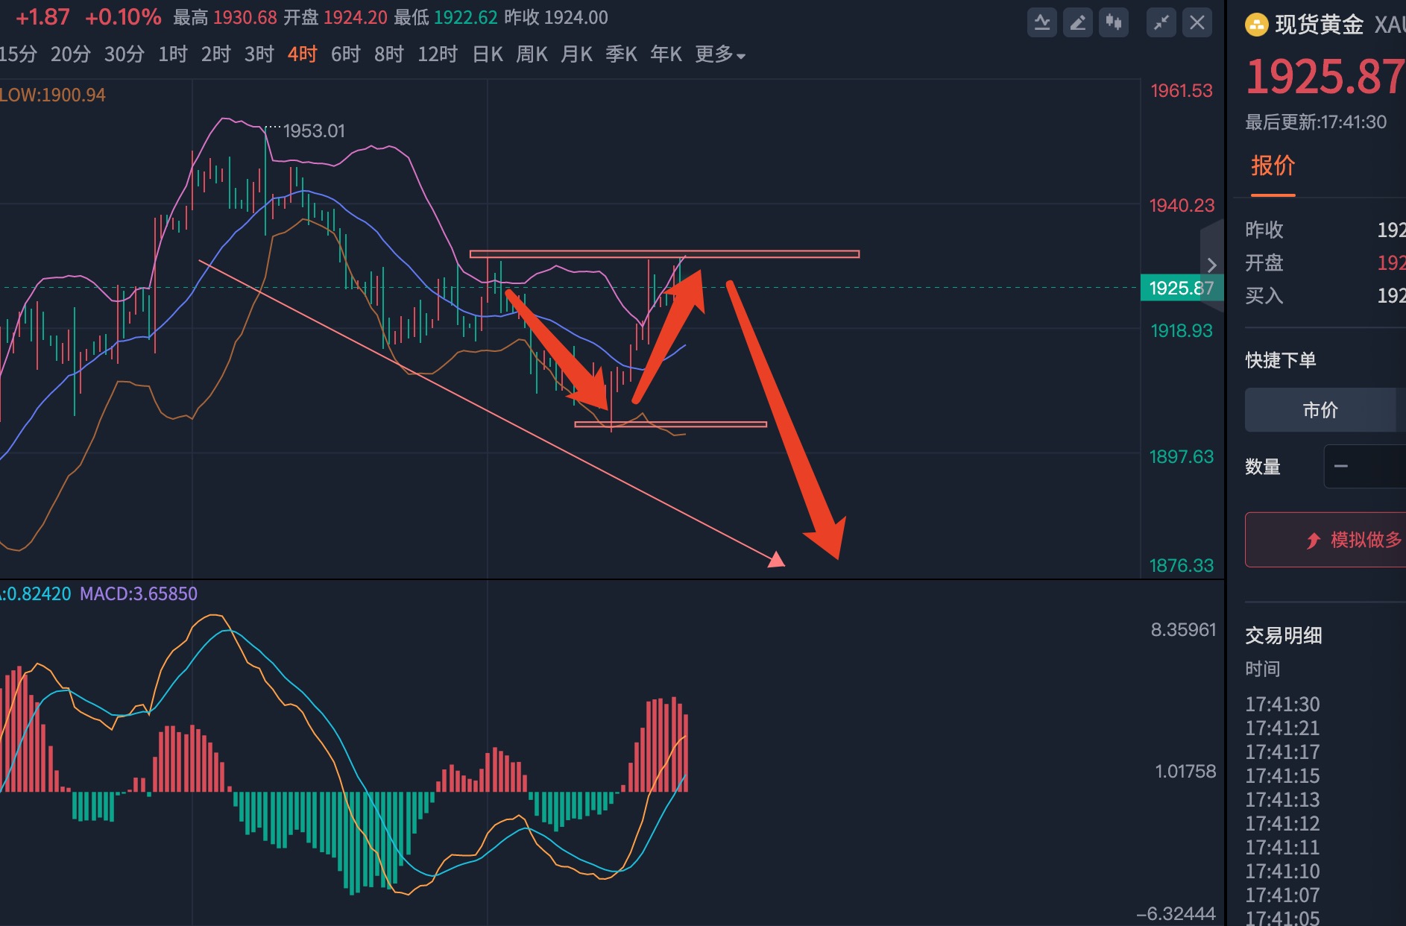Select the pencil drawing tool icon
The width and height of the screenshot is (1406, 926).
click(x=1078, y=22)
